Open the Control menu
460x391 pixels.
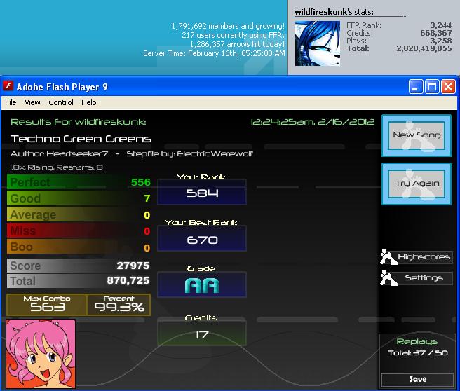[61, 102]
